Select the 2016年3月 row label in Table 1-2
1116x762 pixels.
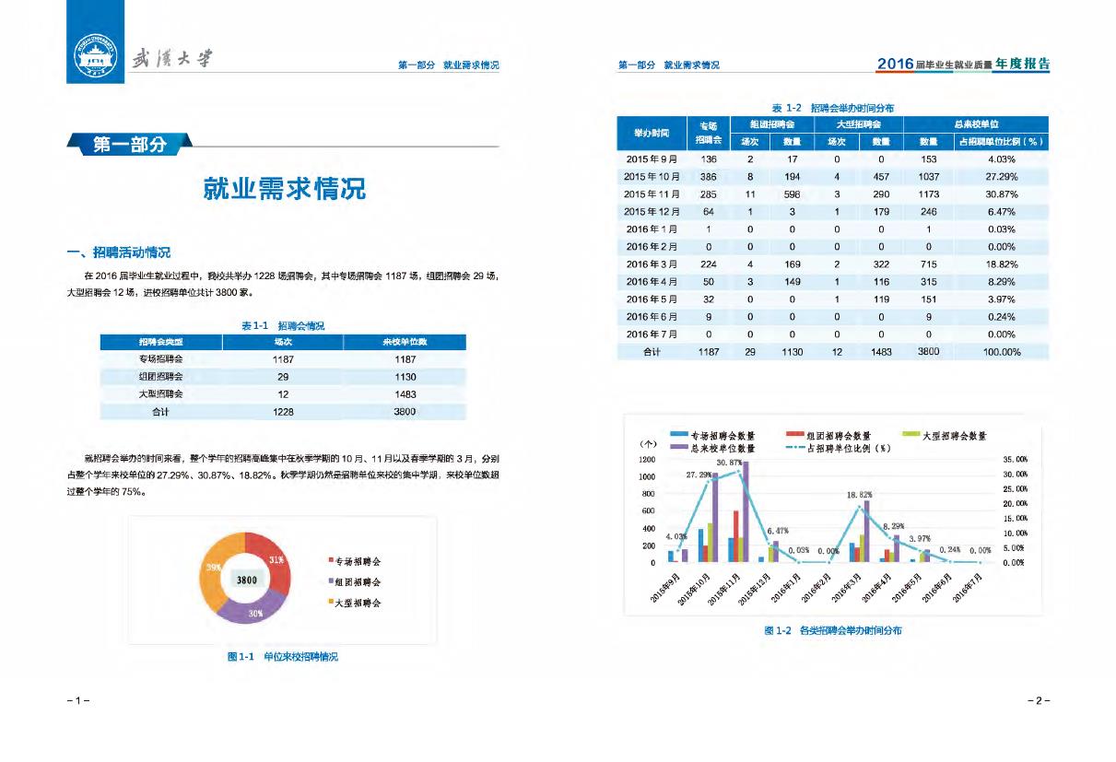652,264
